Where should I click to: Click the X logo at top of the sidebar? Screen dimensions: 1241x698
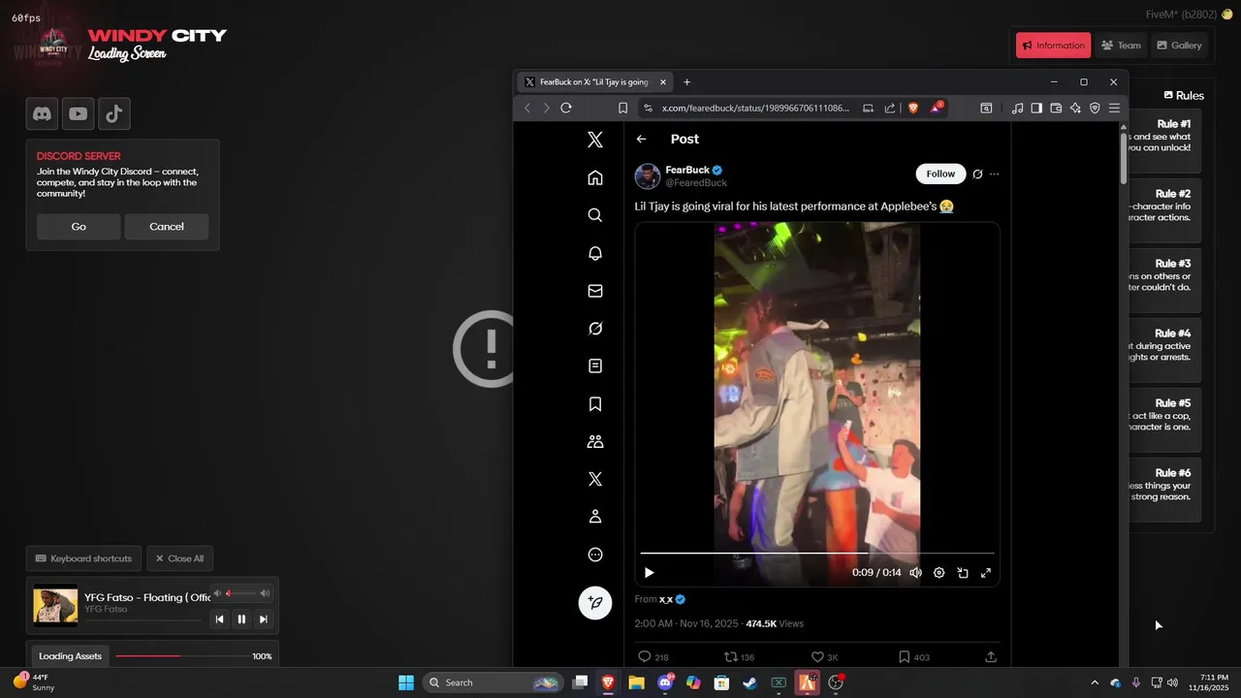[595, 140]
